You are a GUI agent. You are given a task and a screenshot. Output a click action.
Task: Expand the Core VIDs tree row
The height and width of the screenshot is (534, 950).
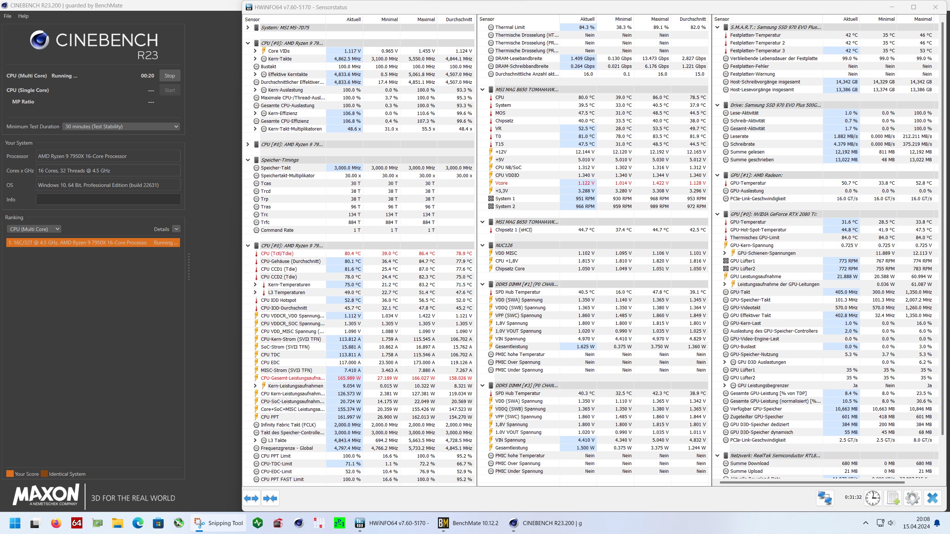(x=255, y=51)
